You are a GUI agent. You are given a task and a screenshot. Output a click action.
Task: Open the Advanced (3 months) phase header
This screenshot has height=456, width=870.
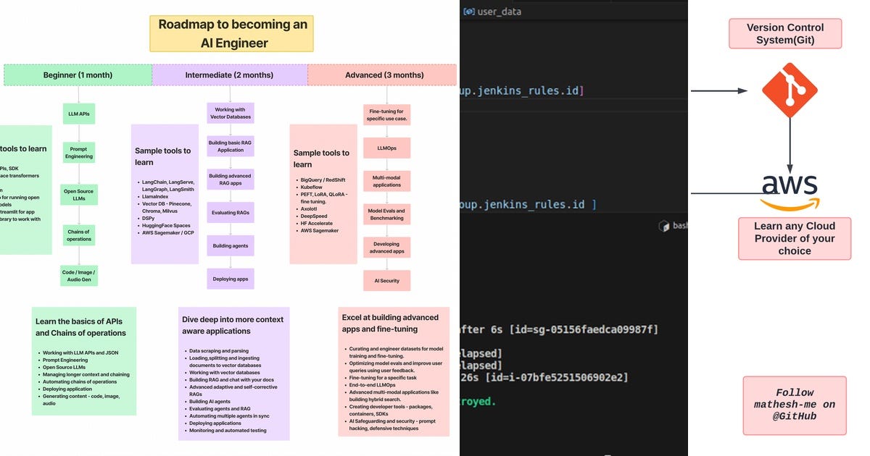click(x=384, y=75)
